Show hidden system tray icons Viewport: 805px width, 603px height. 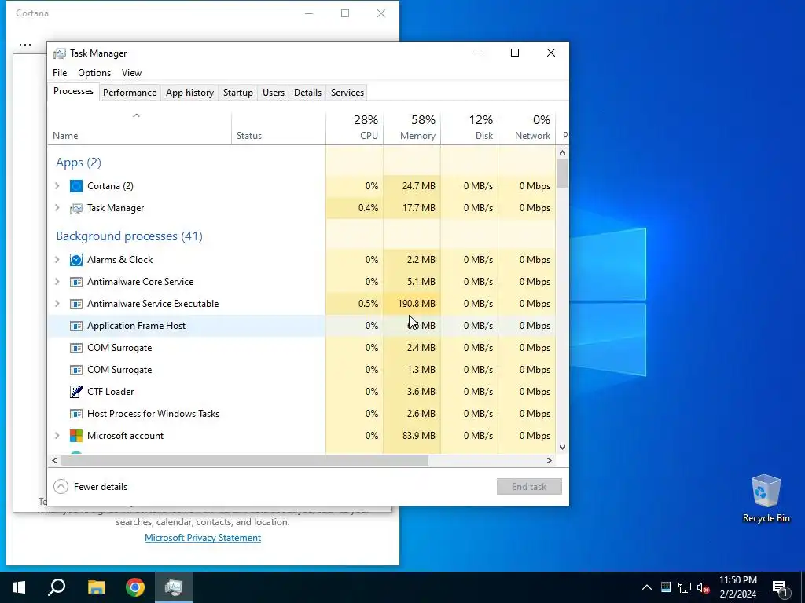point(647,587)
